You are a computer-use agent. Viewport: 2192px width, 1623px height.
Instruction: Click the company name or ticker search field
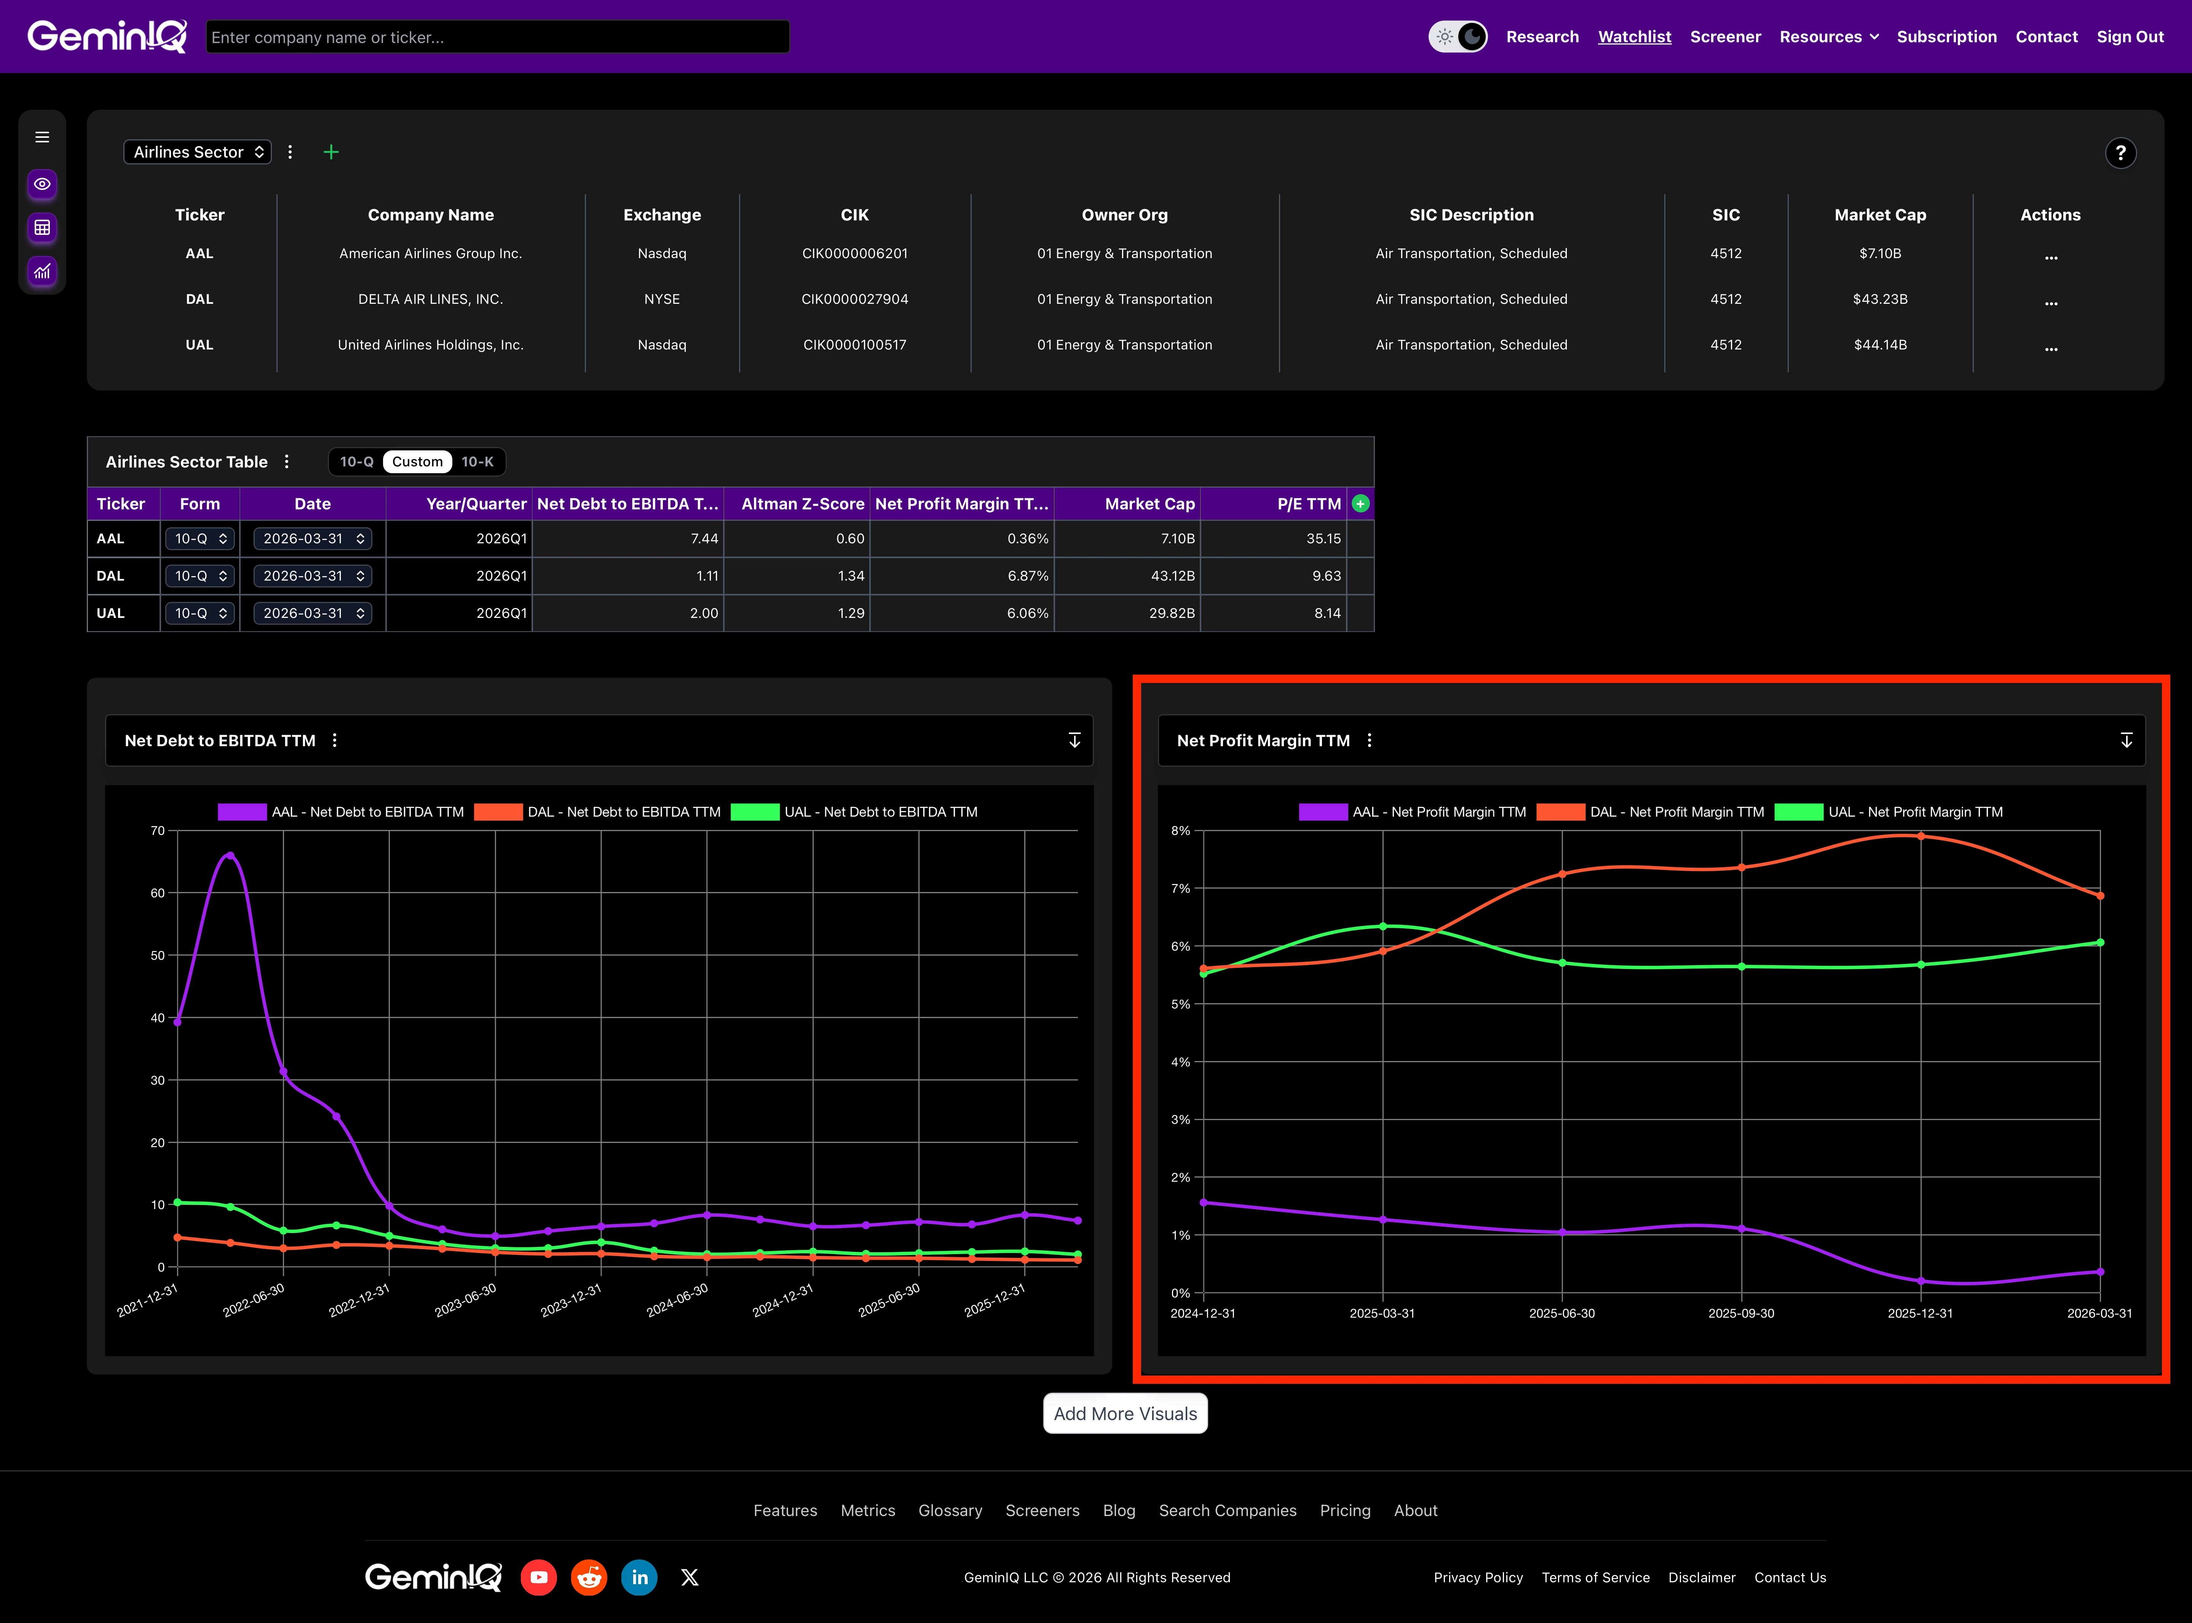(x=497, y=37)
